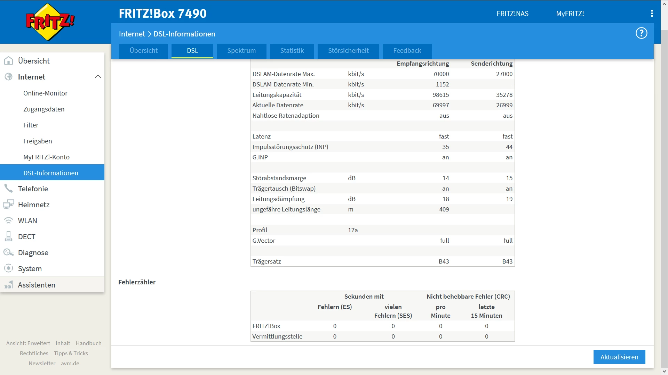Open the FRITZ!NAS link
This screenshot has width=668, height=375.
pos(512,14)
